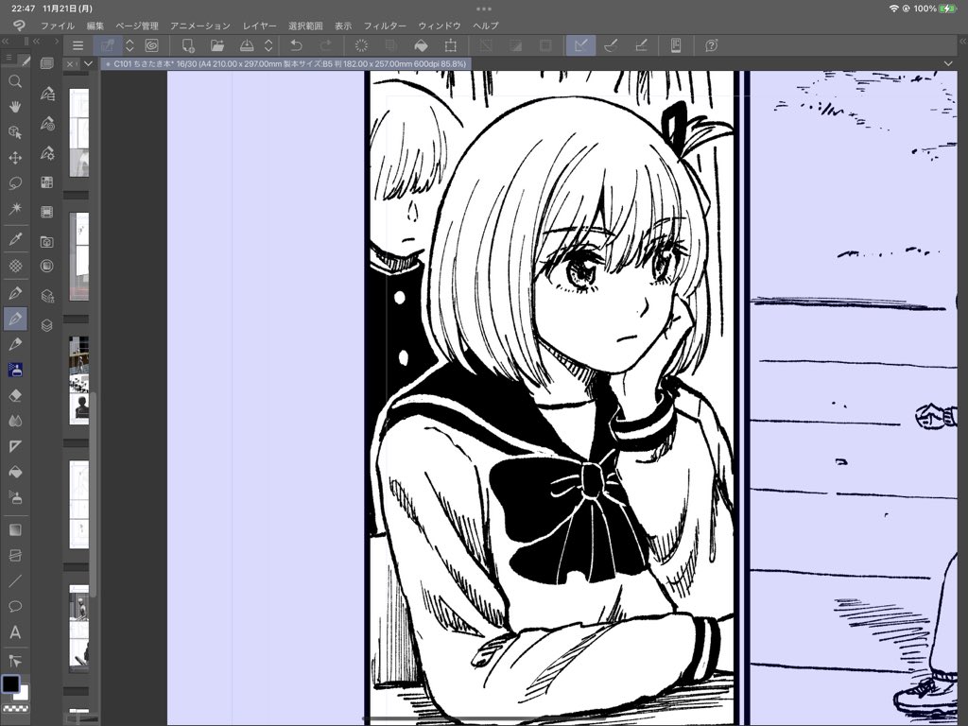Viewport: 968px width, 726px height.
Task: Select the Brush tool below the Pen
Action: [15, 344]
